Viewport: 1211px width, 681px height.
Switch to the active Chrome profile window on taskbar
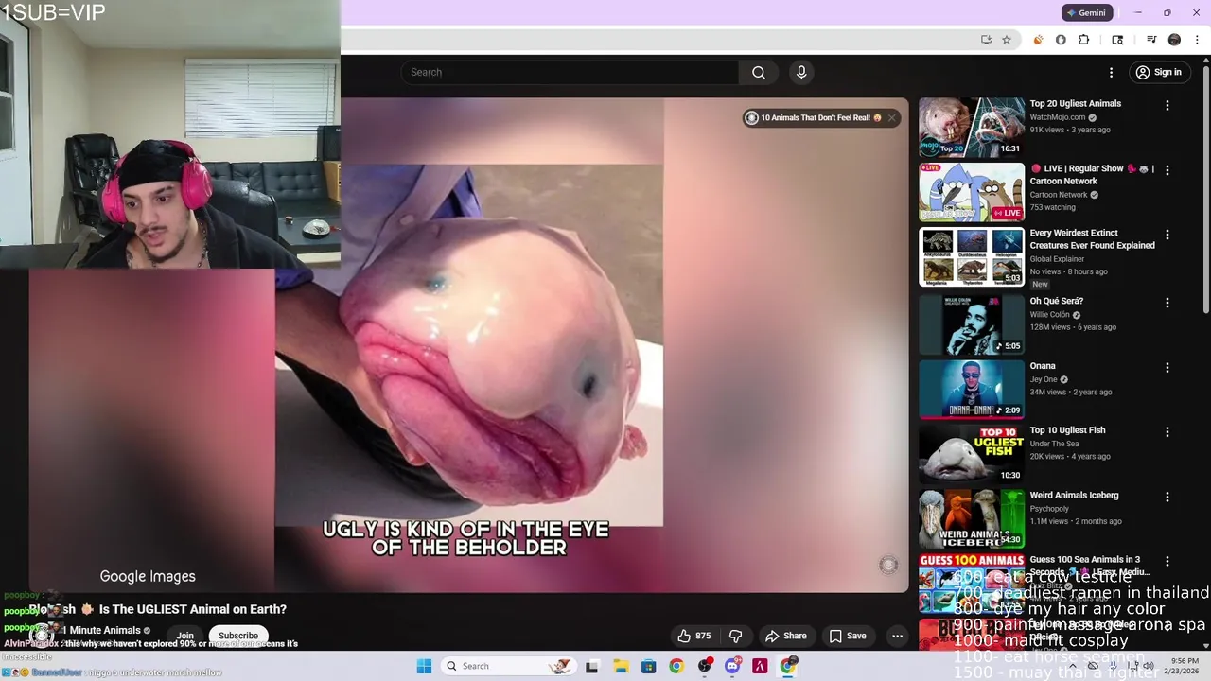pos(788,666)
